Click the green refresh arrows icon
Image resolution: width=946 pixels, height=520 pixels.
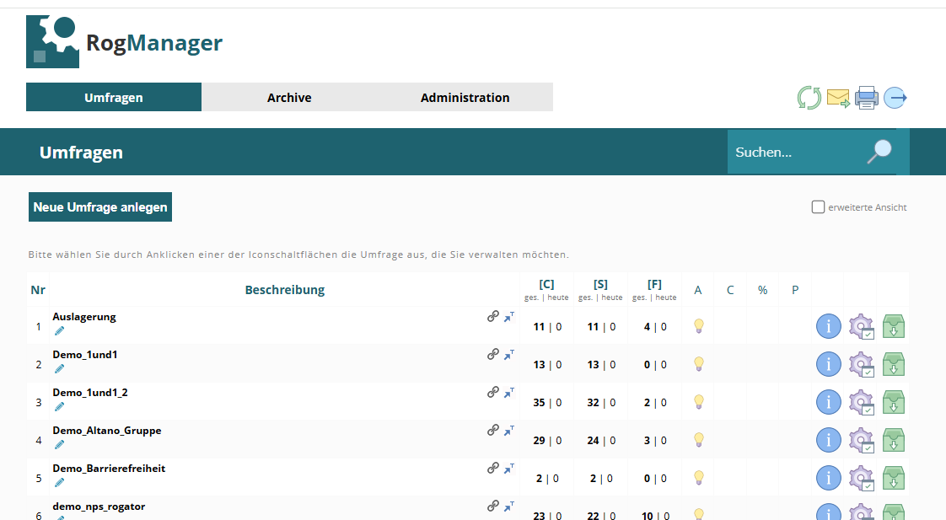[809, 98]
